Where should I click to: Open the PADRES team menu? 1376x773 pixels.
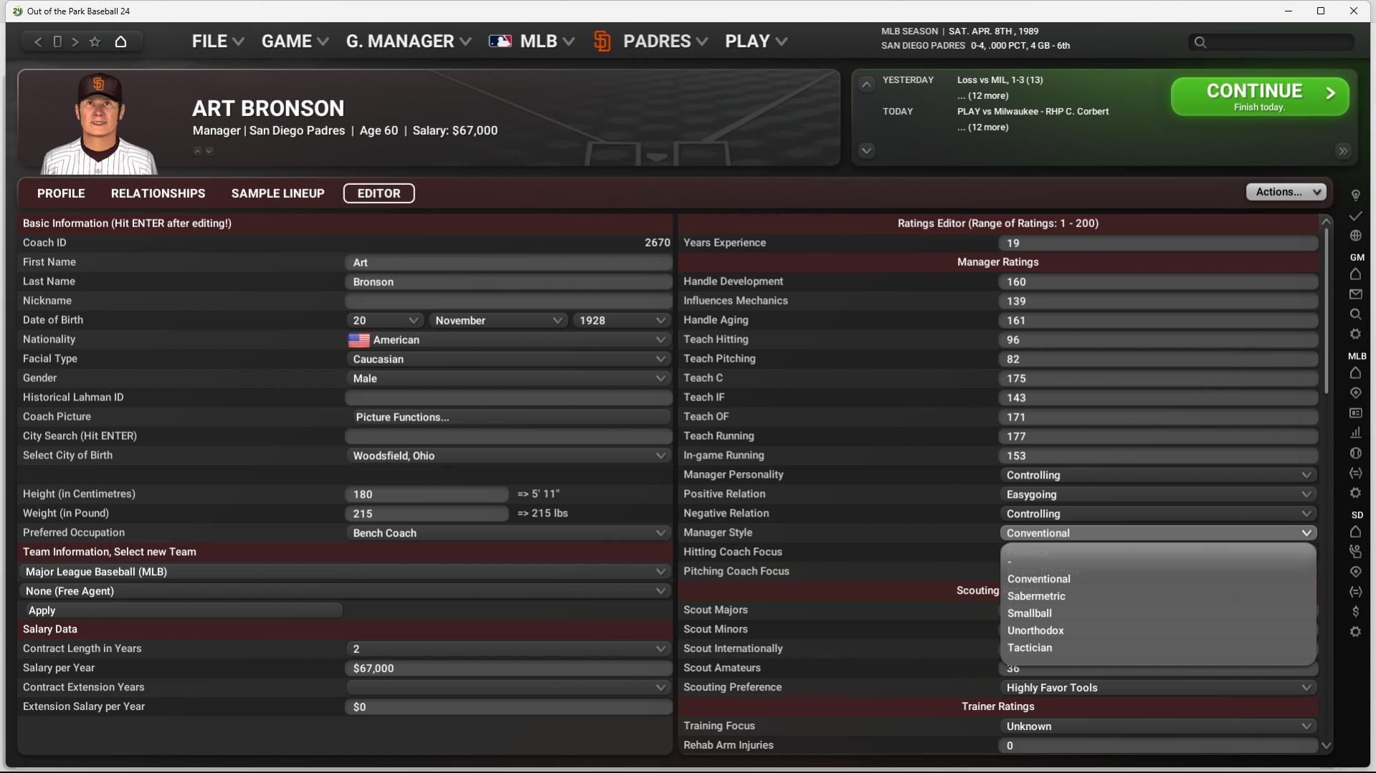point(651,42)
